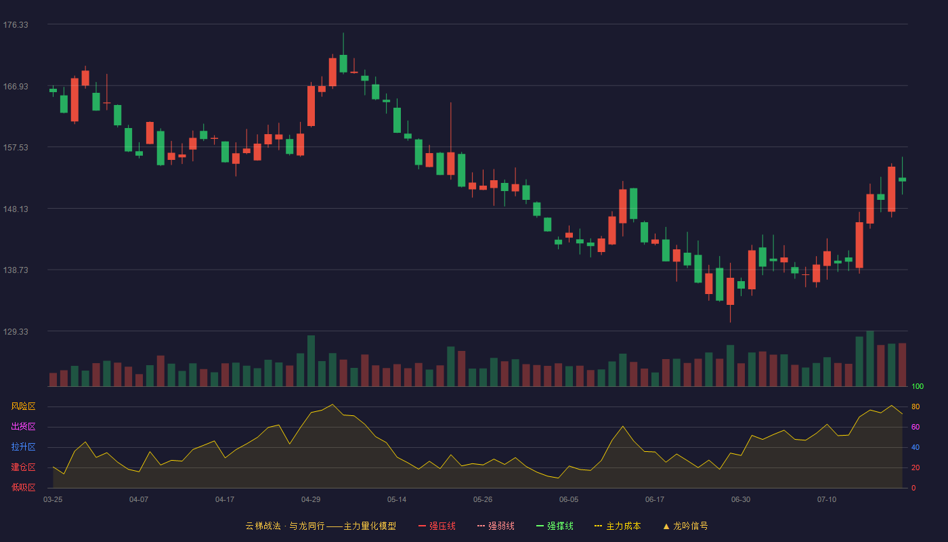This screenshot has height=542, width=948.
Task: Toggle the 强撑线 legend series
Action: point(555,526)
